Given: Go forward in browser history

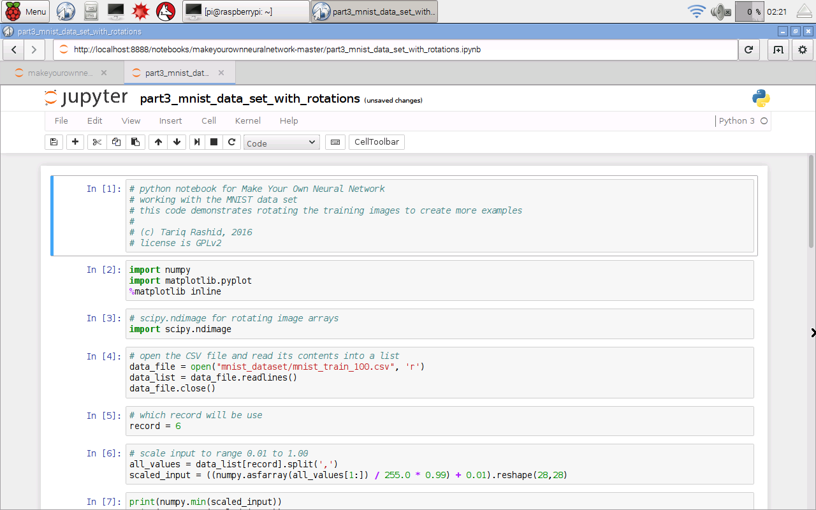Looking at the screenshot, I should (x=34, y=49).
